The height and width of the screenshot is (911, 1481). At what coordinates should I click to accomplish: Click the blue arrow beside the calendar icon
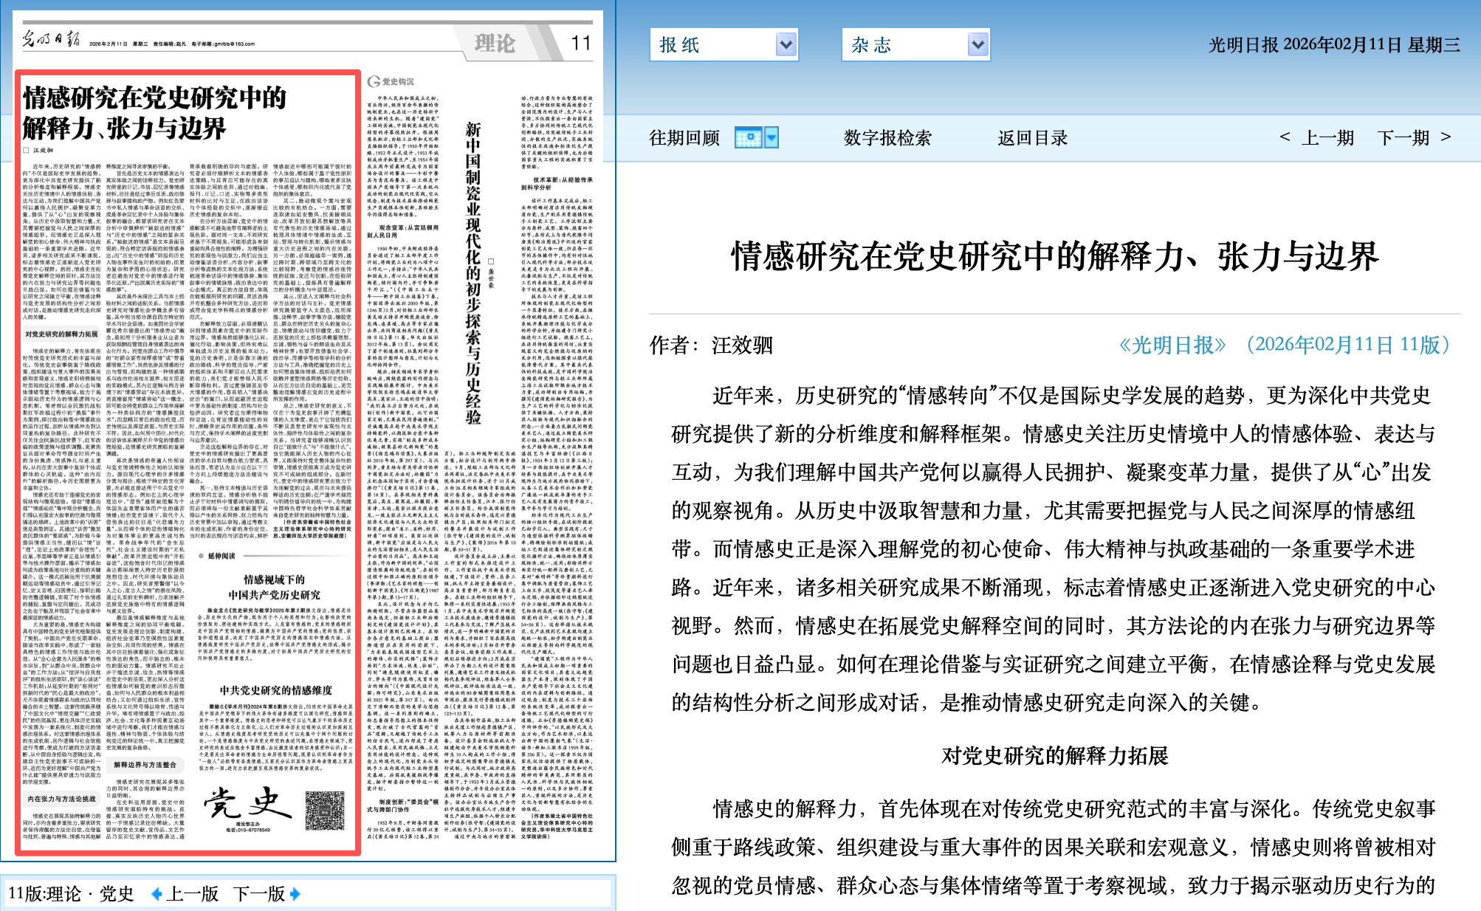(x=772, y=137)
